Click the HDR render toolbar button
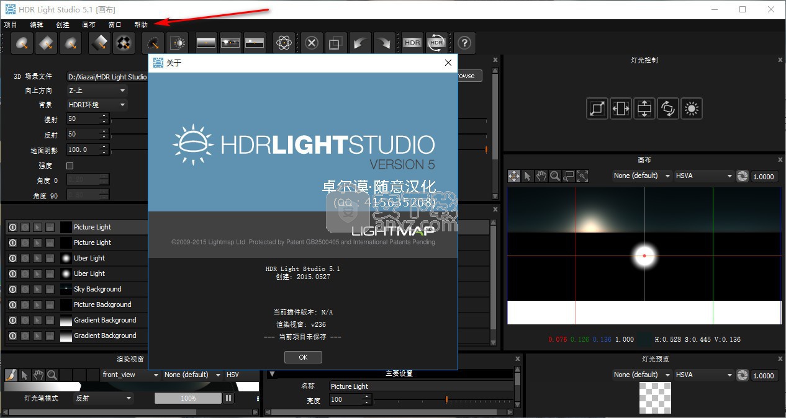This screenshot has height=418, width=786. [x=412, y=43]
